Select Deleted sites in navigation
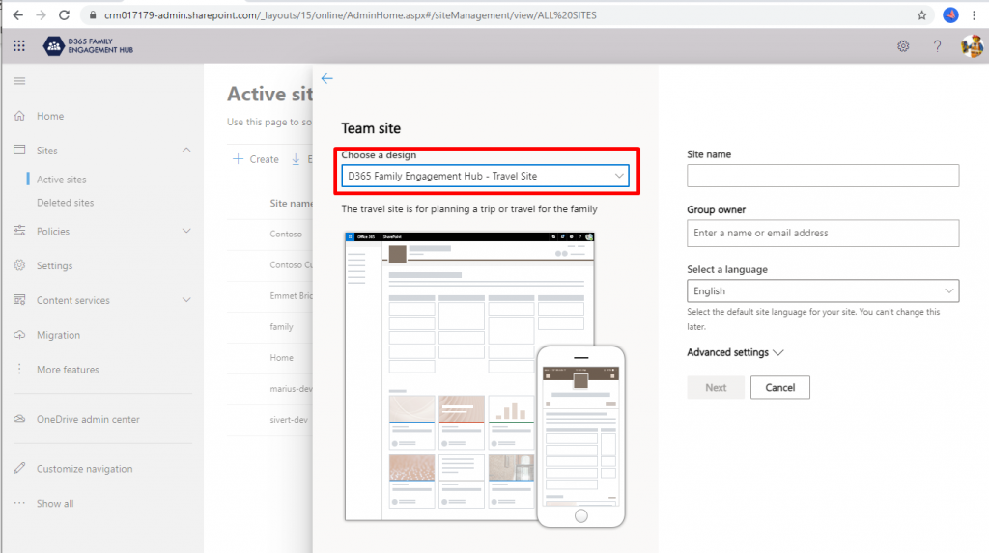 [65, 203]
